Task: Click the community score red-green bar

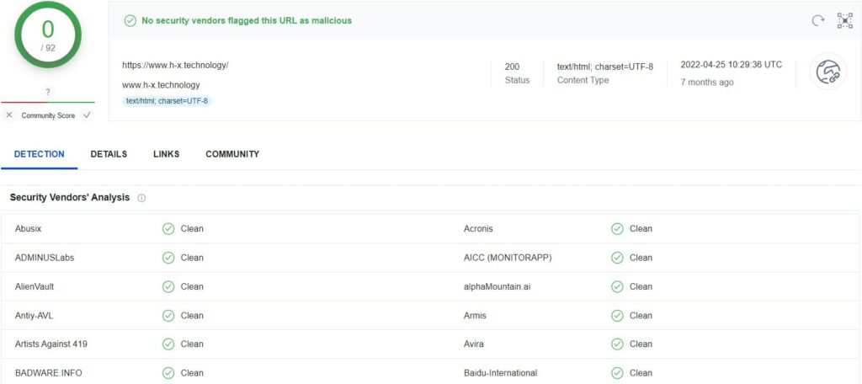Action: pos(48,103)
